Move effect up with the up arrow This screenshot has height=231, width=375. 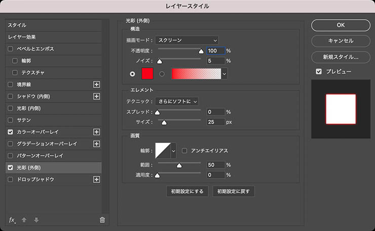pyautogui.click(x=25, y=220)
